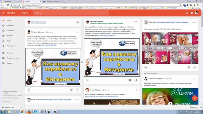
Task: Open Настройки in the sidebar
Action: point(10,53)
